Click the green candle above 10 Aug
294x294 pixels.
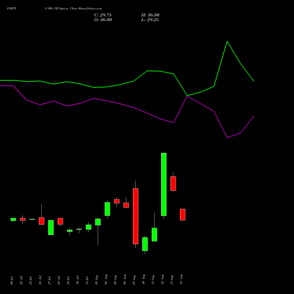point(145,244)
